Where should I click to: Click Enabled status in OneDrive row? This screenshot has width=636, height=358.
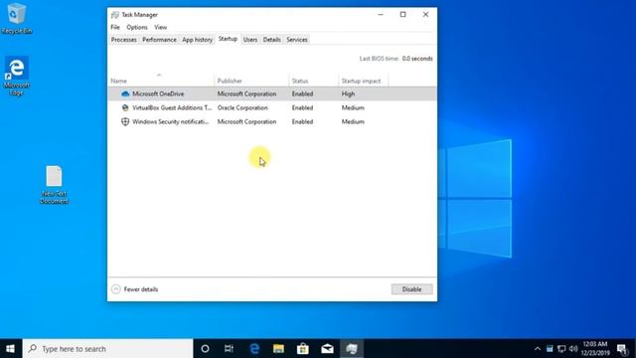coord(302,93)
